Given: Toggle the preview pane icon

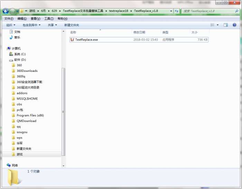Looking at the screenshot, I should click(x=226, y=25).
